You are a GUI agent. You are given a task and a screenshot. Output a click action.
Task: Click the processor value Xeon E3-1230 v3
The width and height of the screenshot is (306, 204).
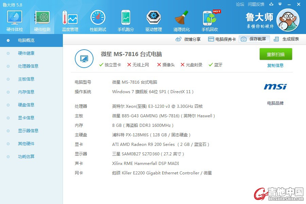157,106
